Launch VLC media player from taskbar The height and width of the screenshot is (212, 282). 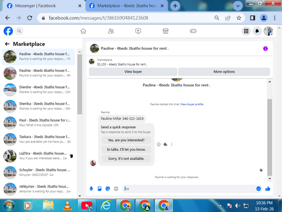pos(67,206)
